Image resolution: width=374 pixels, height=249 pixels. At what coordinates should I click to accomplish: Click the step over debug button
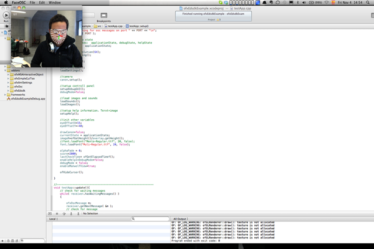(x=64, y=213)
